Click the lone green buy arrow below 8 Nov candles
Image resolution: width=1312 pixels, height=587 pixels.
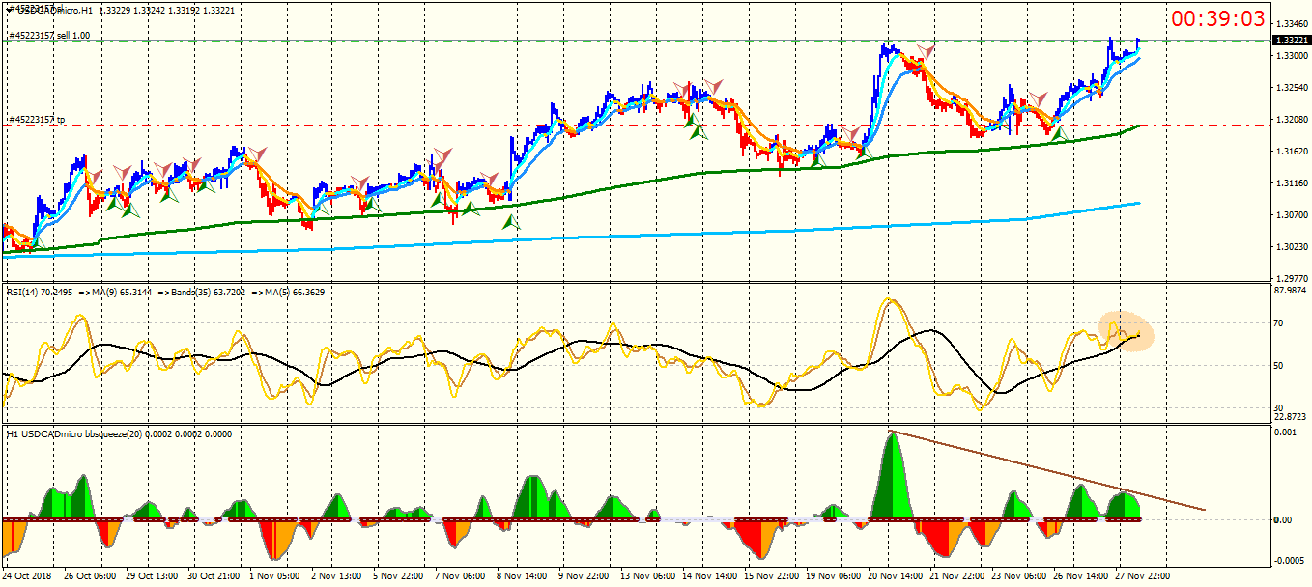click(510, 221)
